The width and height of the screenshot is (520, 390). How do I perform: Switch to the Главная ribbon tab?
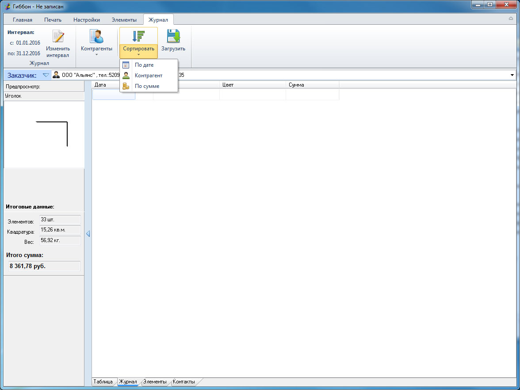point(23,20)
